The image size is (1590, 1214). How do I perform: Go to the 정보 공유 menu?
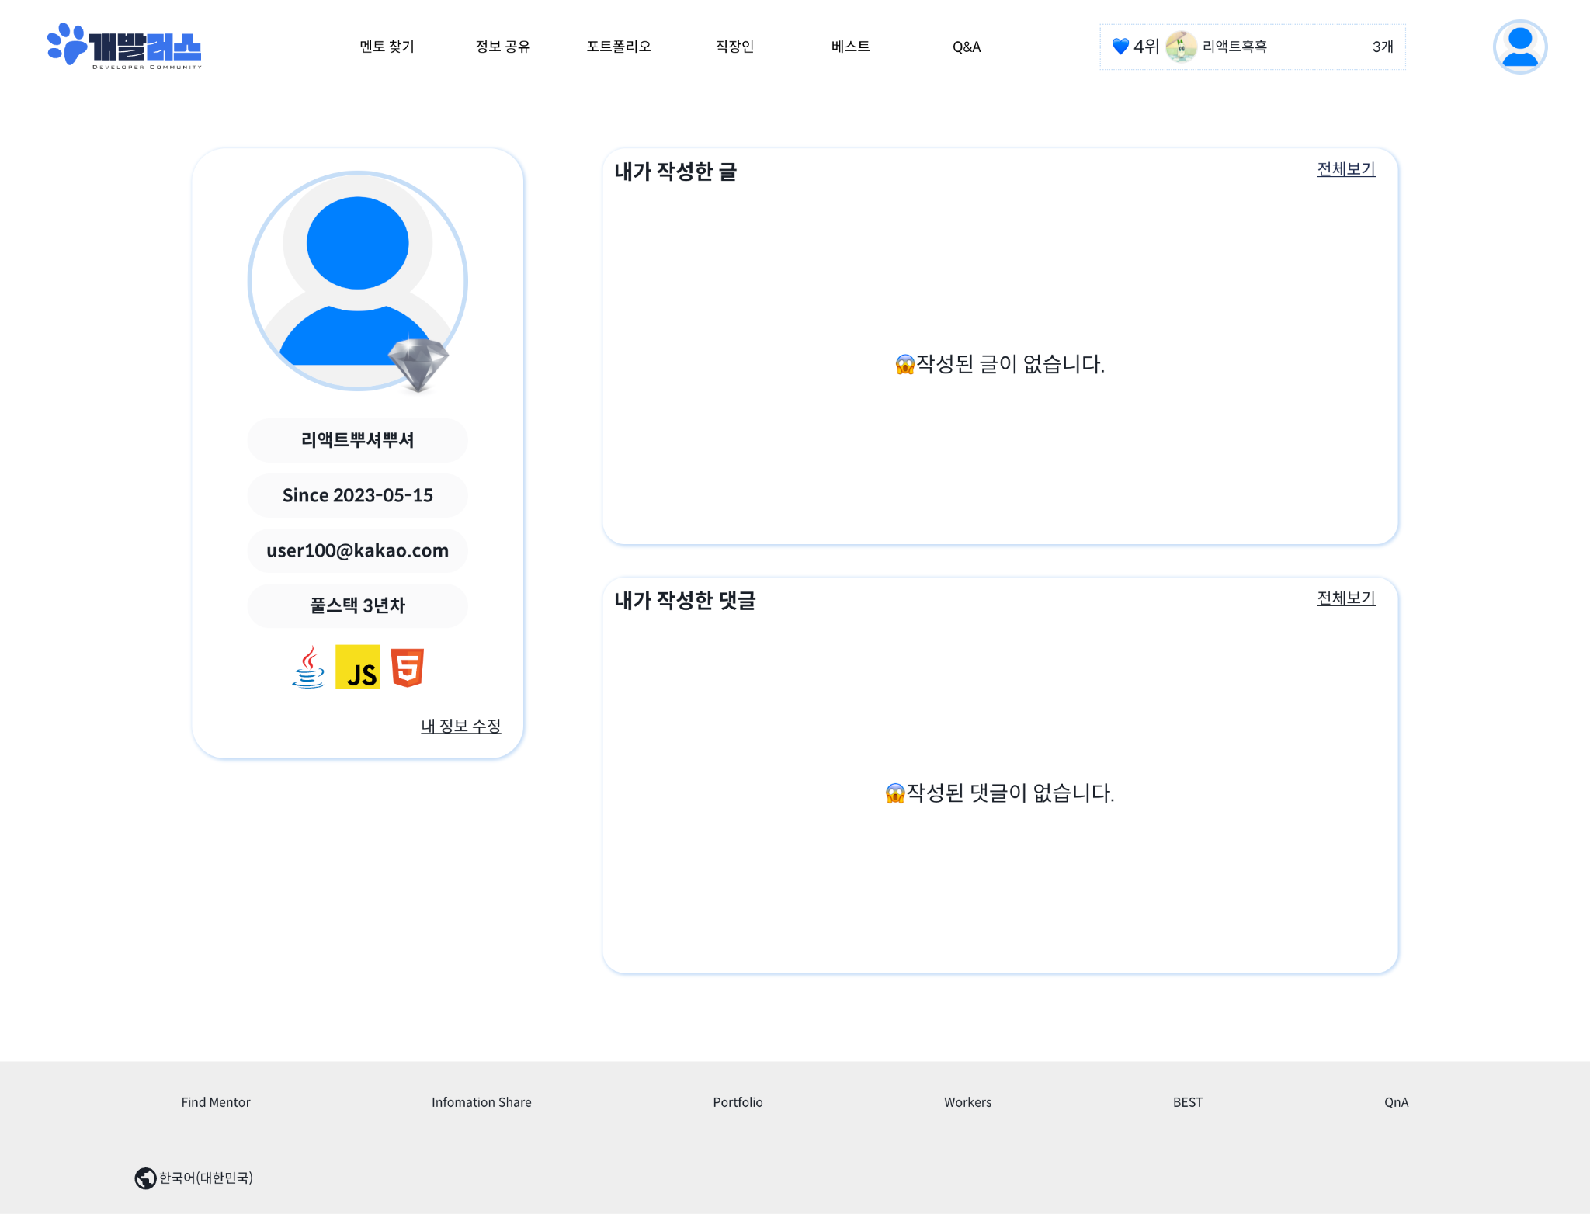[502, 47]
